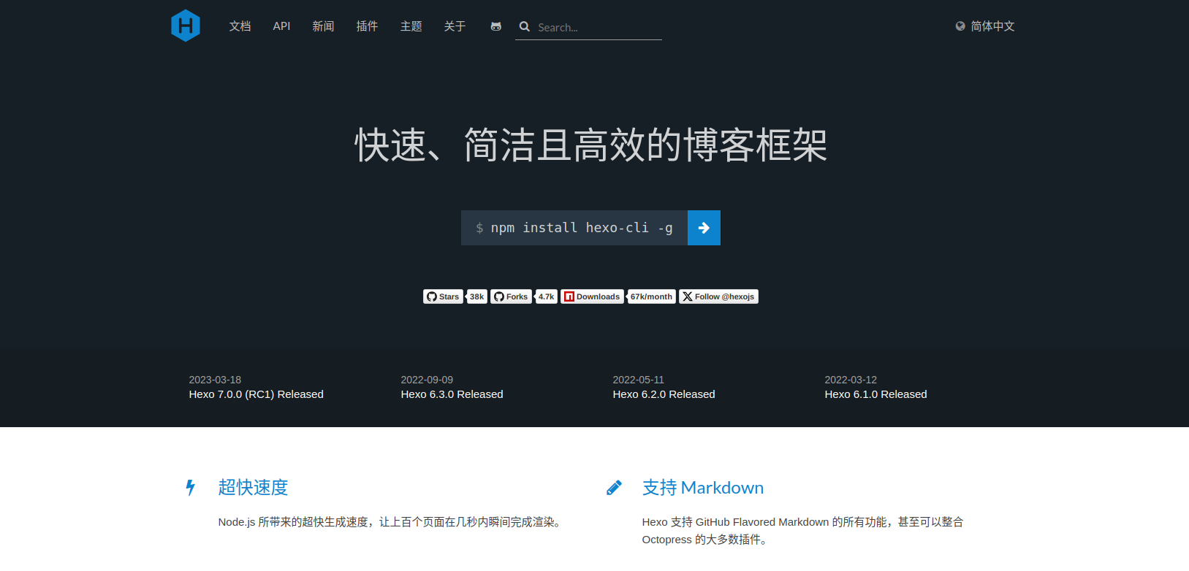Click the Hexo hexagon logo
Screen dimensions: 1189x571
click(x=186, y=26)
